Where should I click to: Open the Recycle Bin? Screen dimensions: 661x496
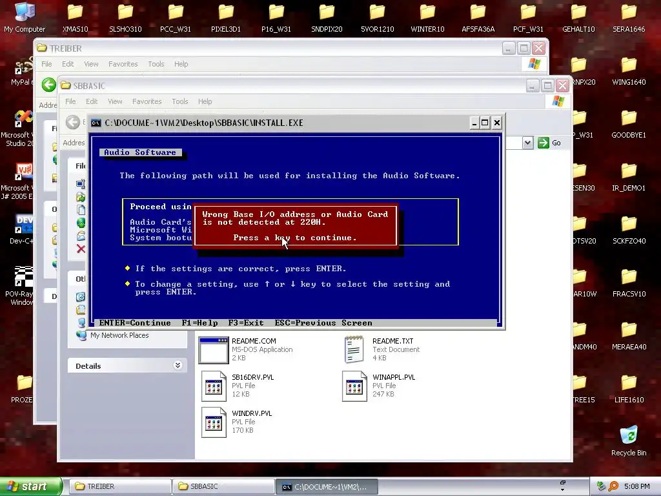tap(629, 440)
